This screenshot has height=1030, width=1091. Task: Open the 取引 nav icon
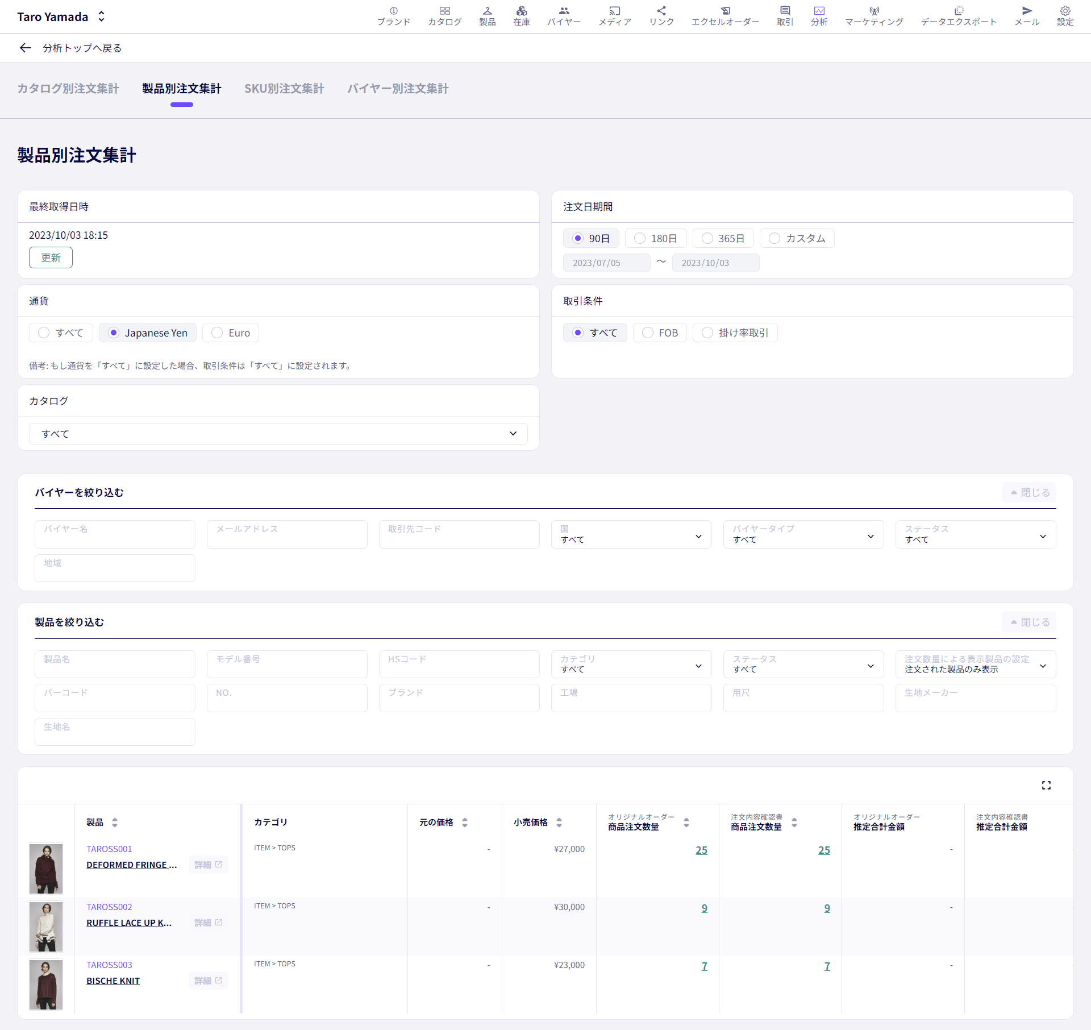coord(785,16)
